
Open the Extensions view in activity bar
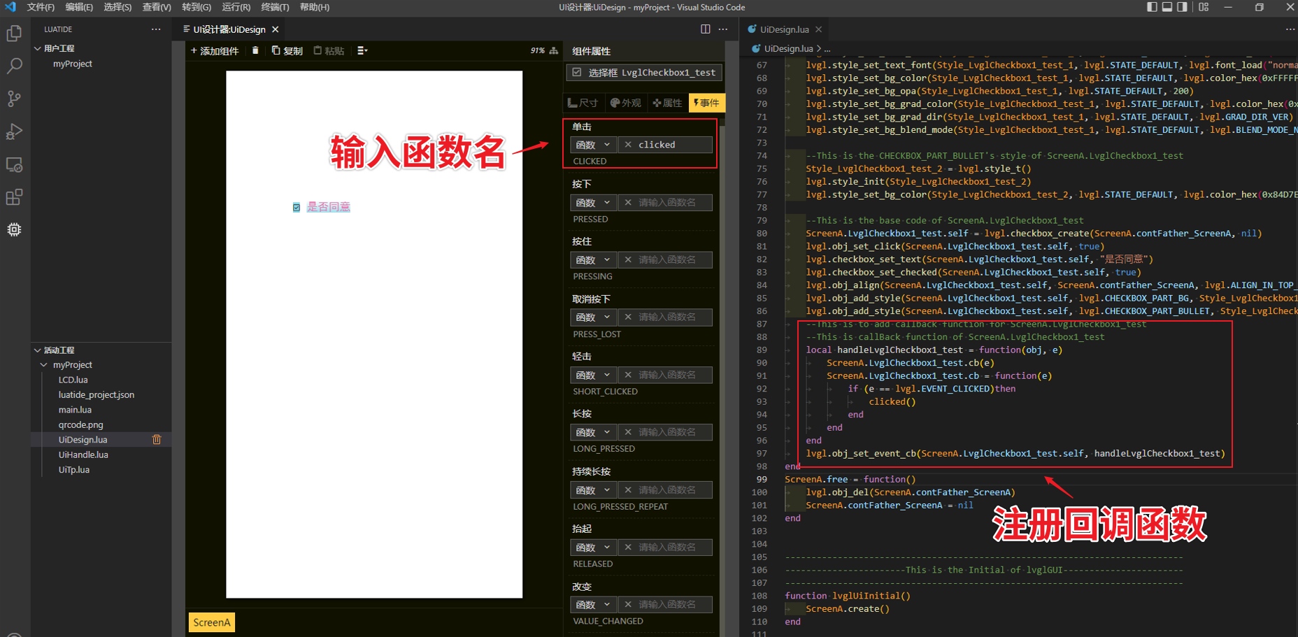14,197
